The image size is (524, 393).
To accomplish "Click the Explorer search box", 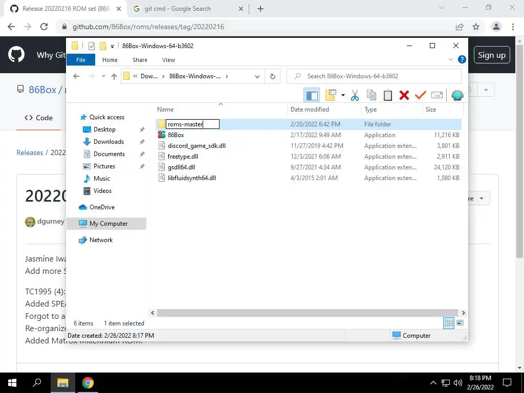I will tap(374, 76).
